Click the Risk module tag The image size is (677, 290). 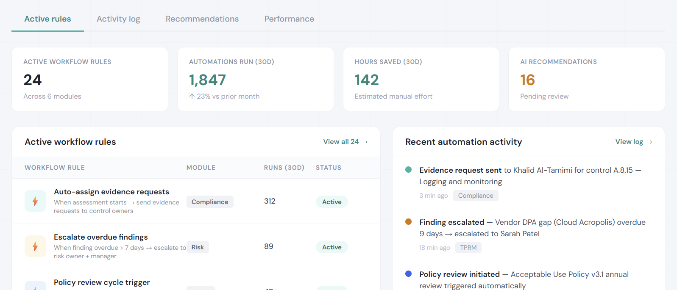pos(198,247)
